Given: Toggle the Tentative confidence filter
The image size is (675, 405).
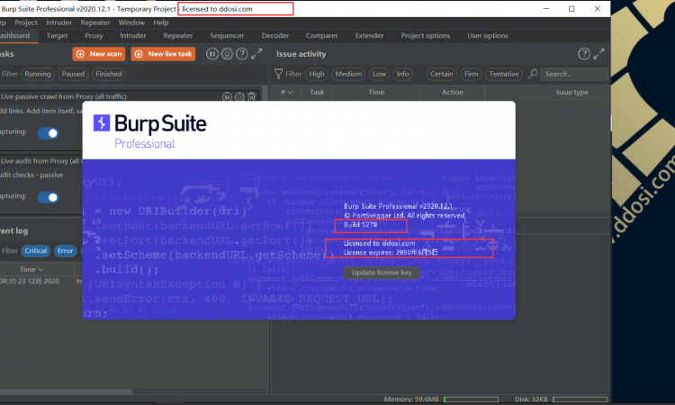Looking at the screenshot, I should click(x=504, y=74).
